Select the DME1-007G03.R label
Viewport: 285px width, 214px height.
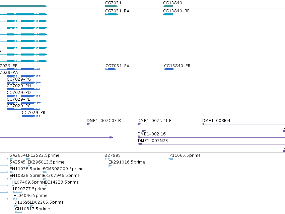click(x=104, y=121)
